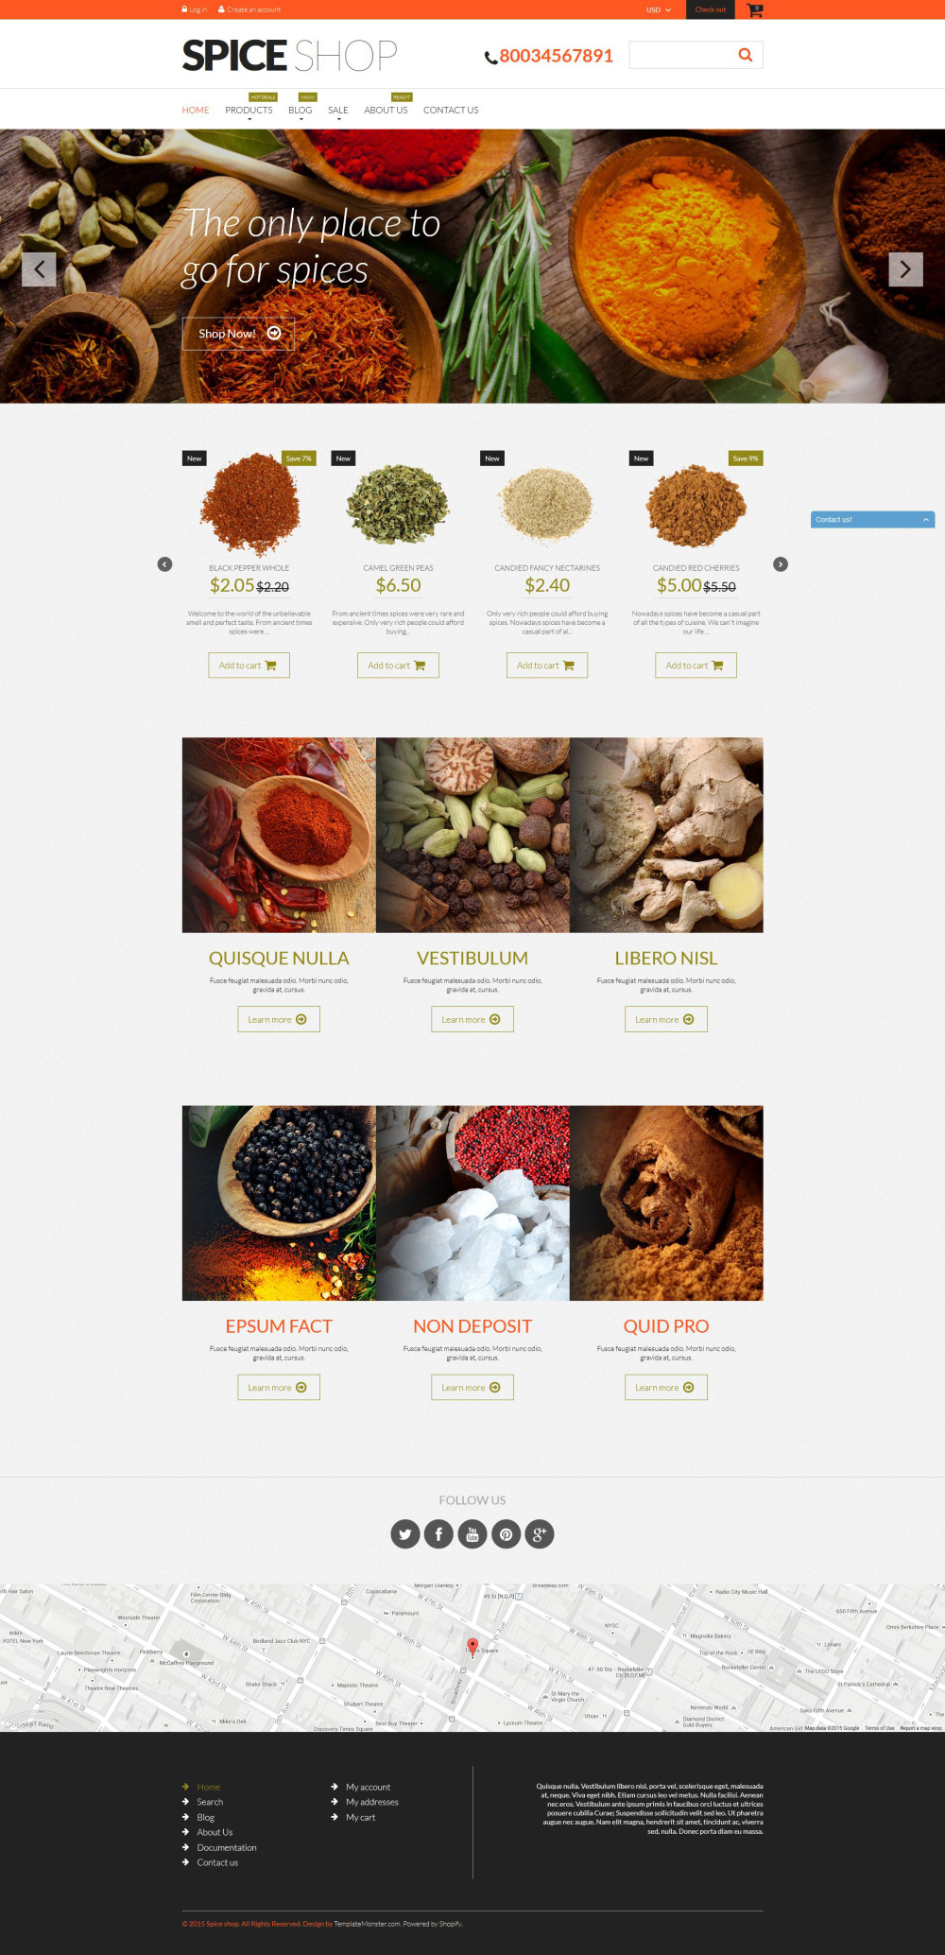
Task: Click the search input field
Action: 684,55
